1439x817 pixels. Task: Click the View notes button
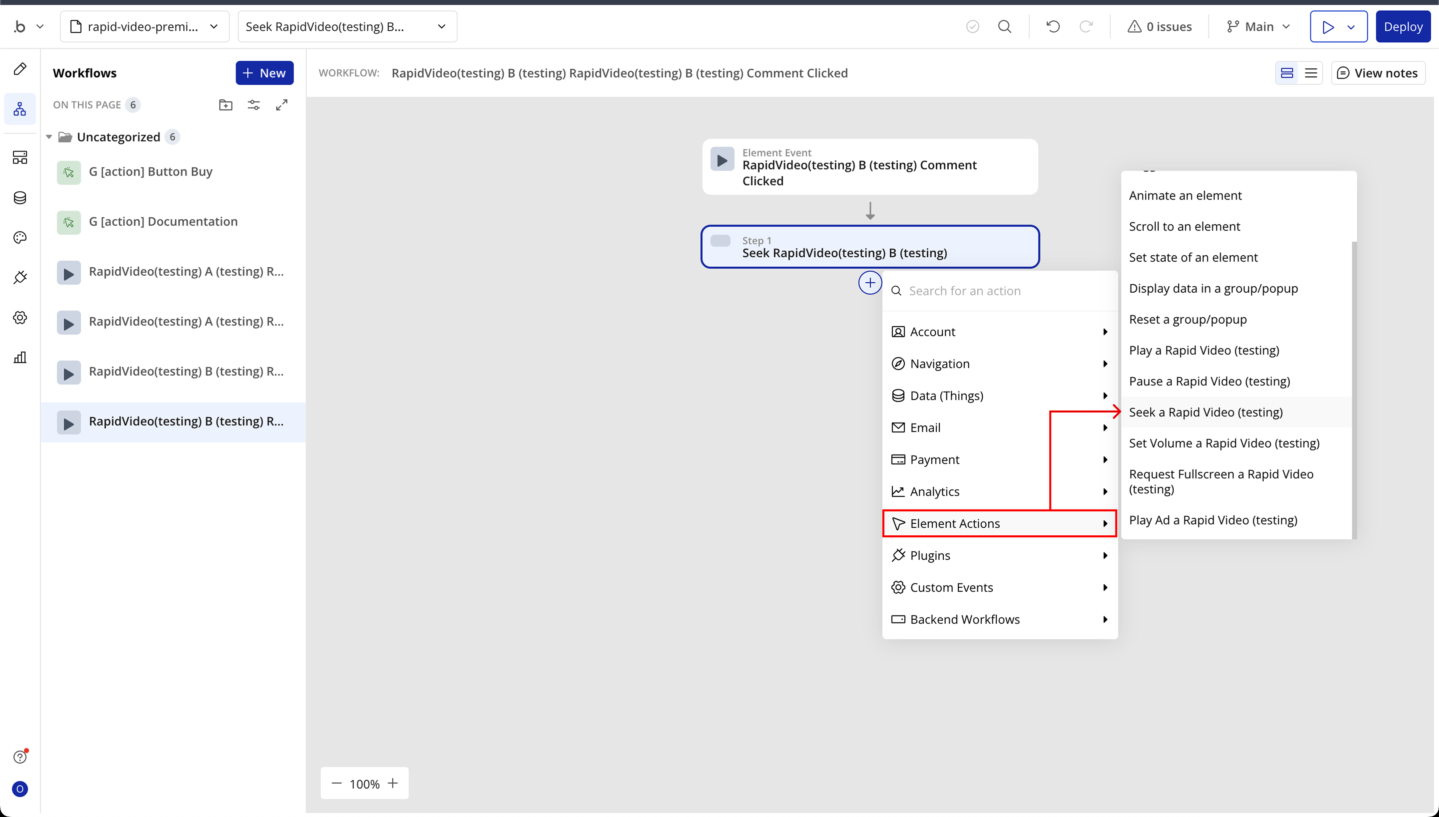[x=1378, y=73]
